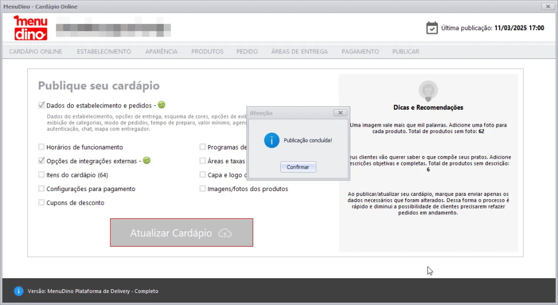Screen dimensions: 558x305
Task: Enable Itens do cardápio (64) checkbox
Action: point(41,175)
